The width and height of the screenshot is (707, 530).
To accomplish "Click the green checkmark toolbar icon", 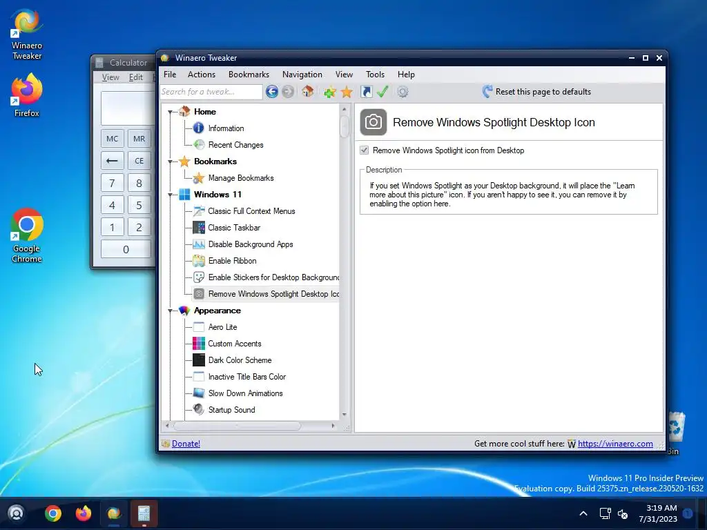I will coord(382,92).
